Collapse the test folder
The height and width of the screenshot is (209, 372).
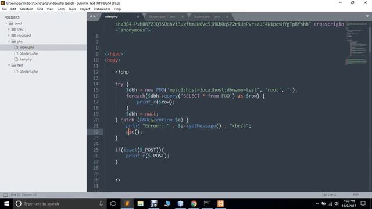coord(9,65)
